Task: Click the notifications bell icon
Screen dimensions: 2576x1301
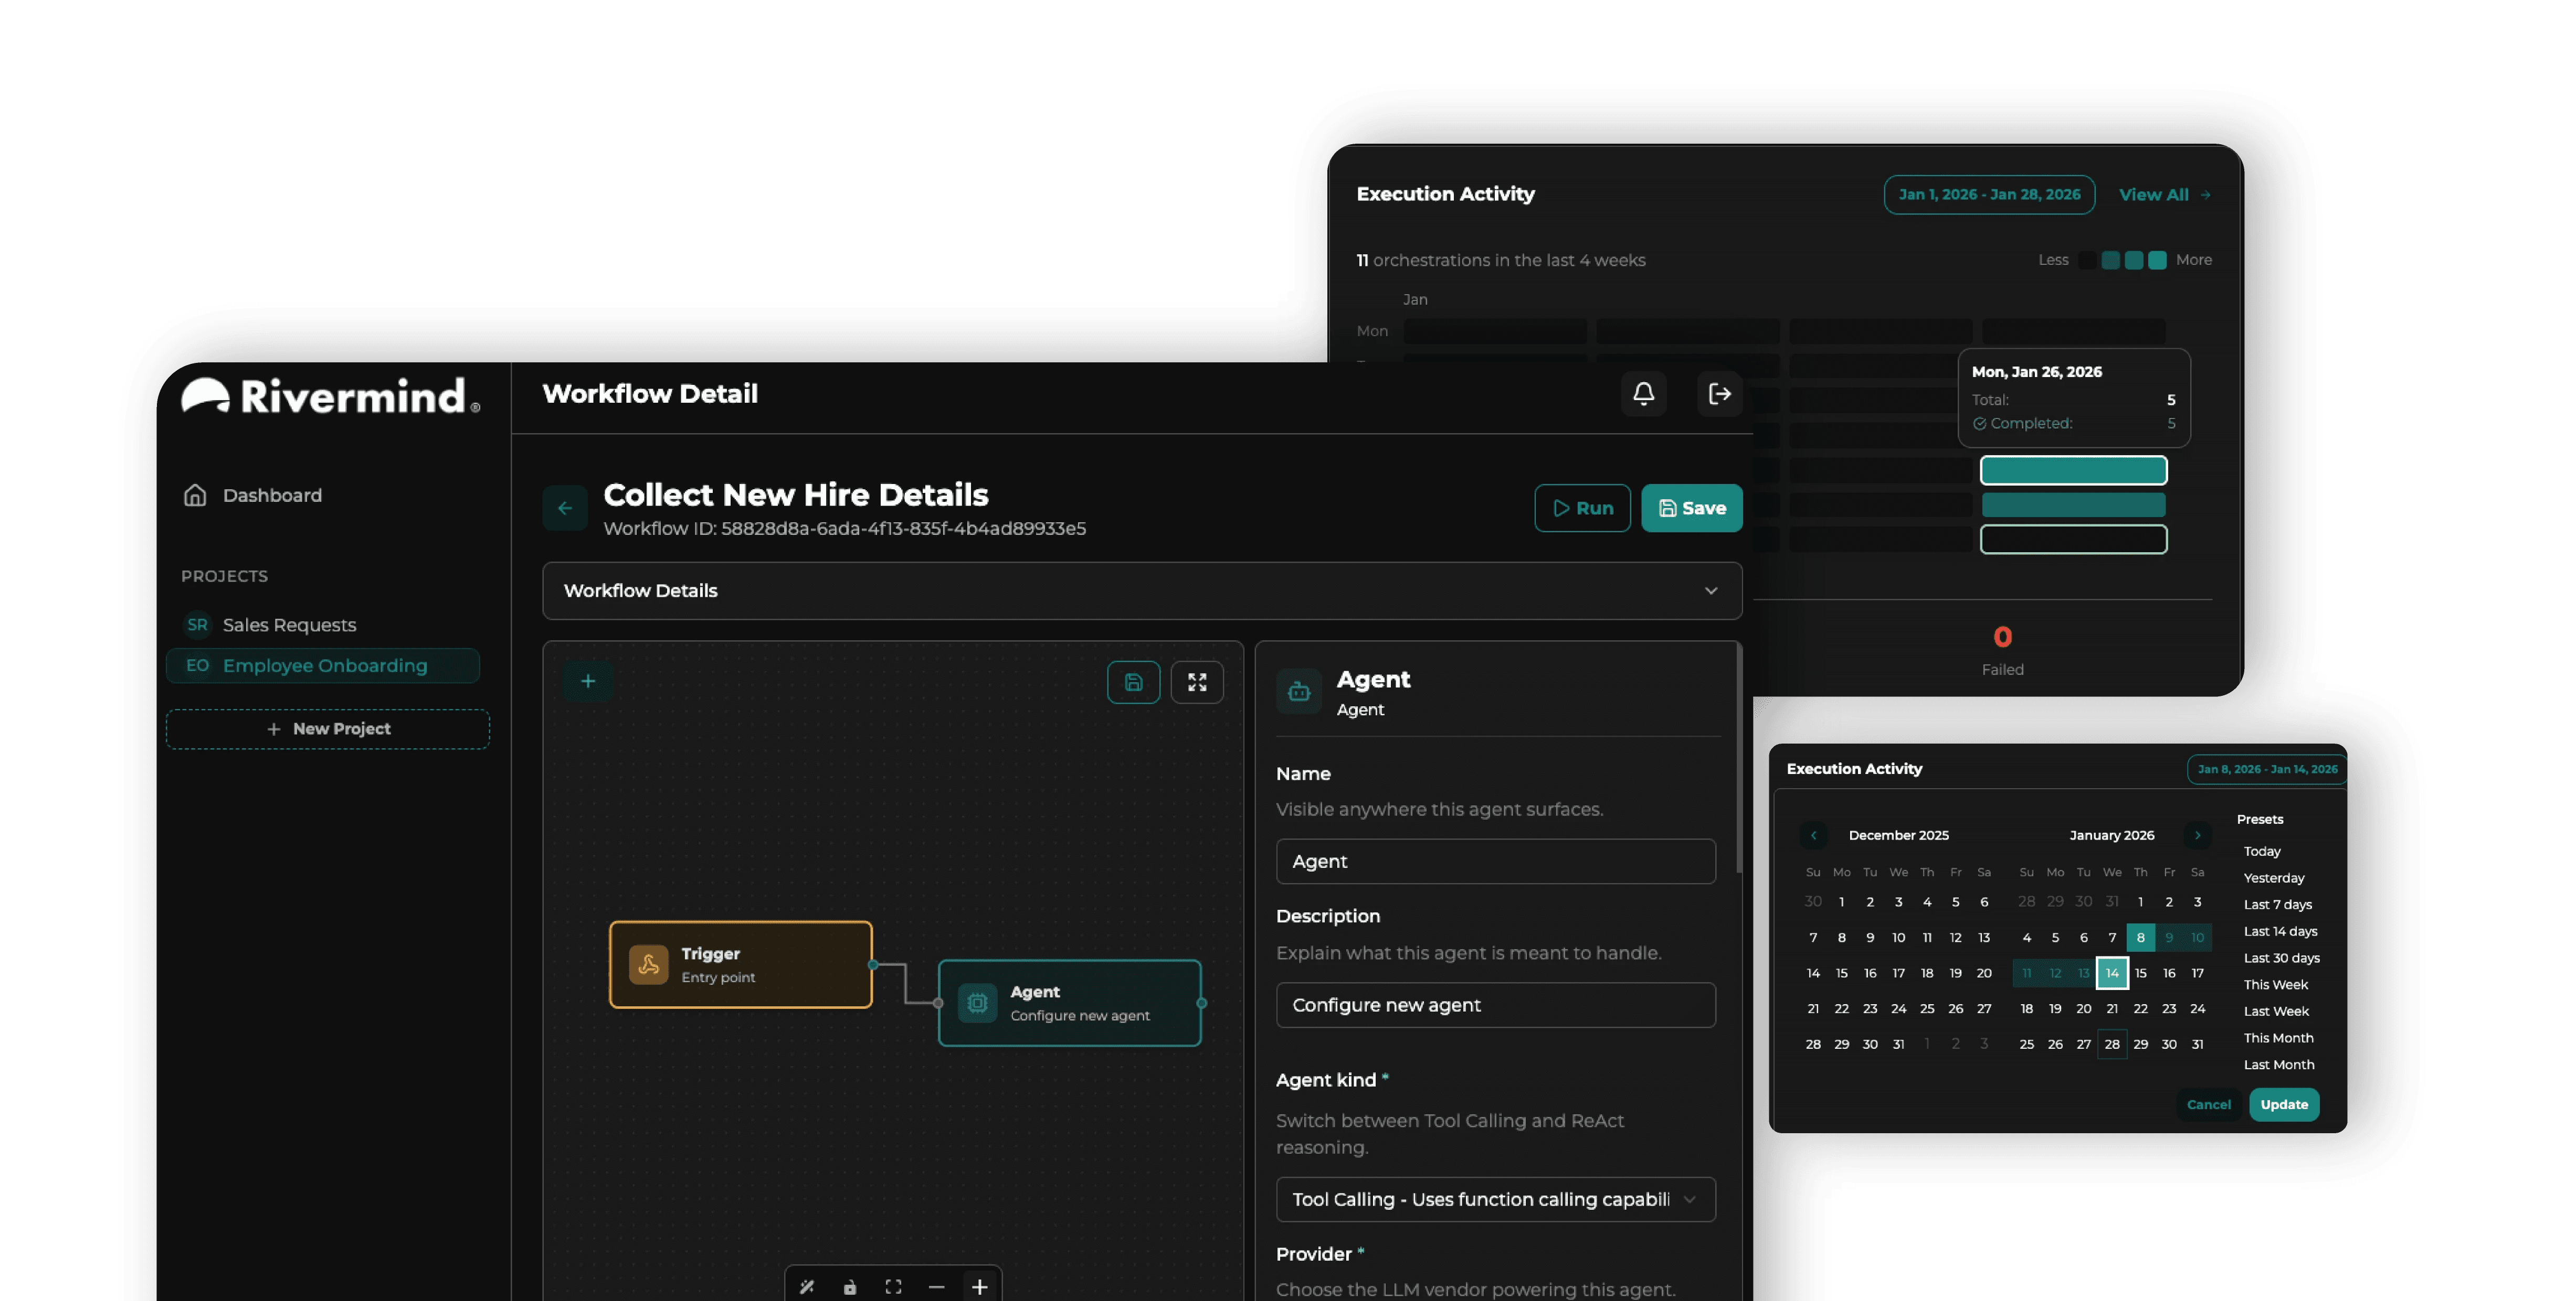Action: click(1643, 394)
